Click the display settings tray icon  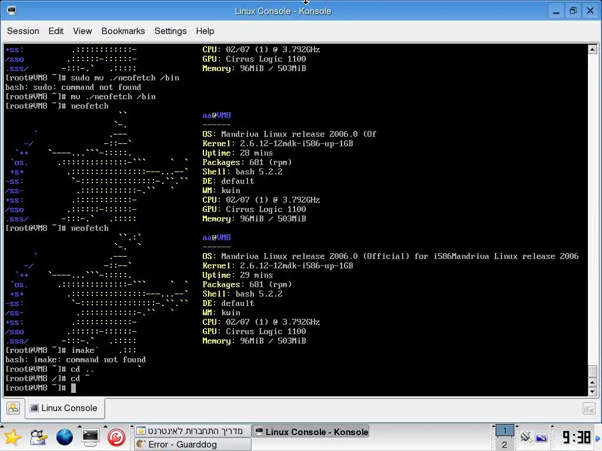[541, 437]
